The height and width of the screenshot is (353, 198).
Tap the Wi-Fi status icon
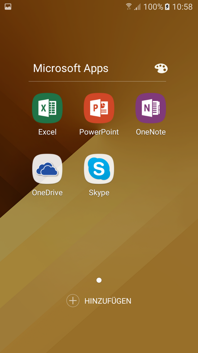click(129, 6)
